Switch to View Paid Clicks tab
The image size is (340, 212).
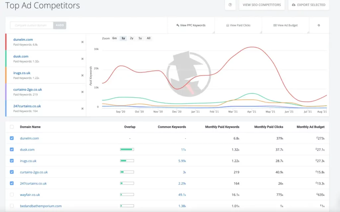(238, 25)
